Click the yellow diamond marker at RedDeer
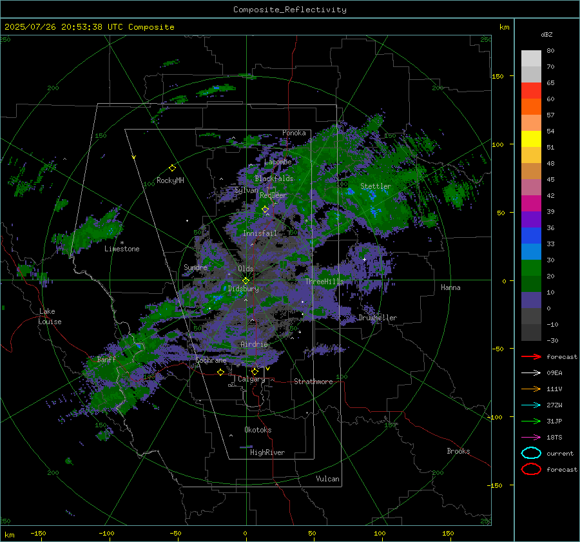Viewport: 580px width, 542px height. [265, 209]
